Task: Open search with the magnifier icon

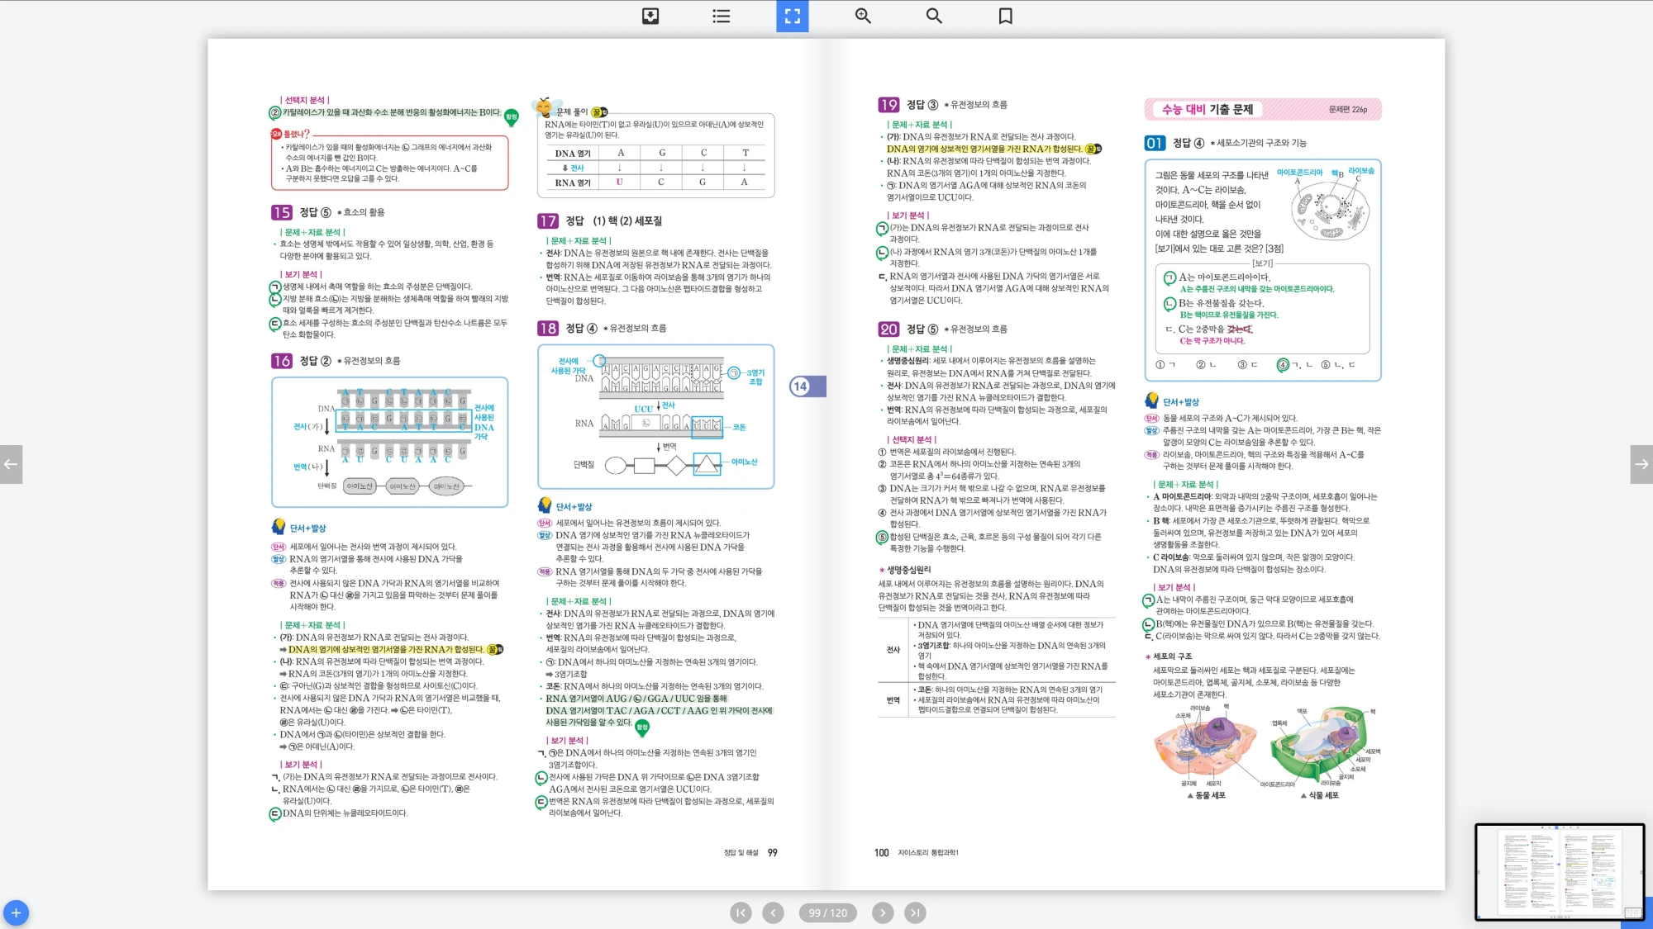Action: point(934,16)
